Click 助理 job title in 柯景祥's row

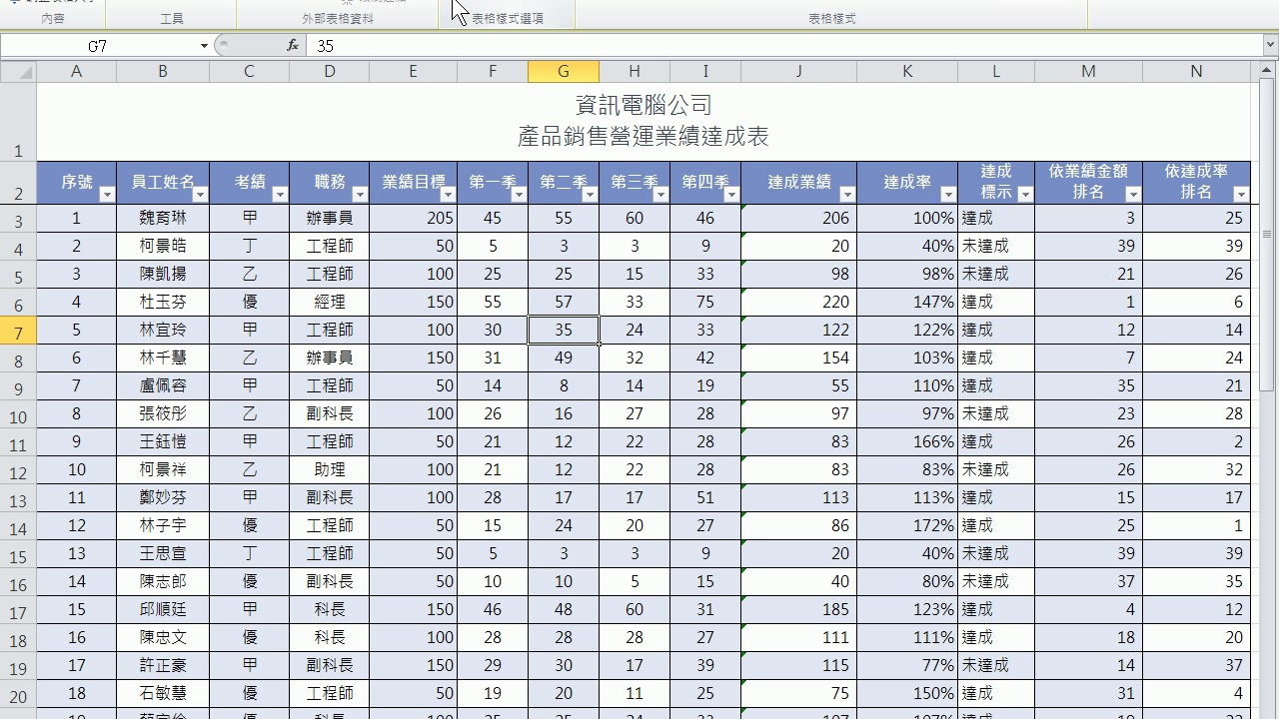tap(329, 469)
